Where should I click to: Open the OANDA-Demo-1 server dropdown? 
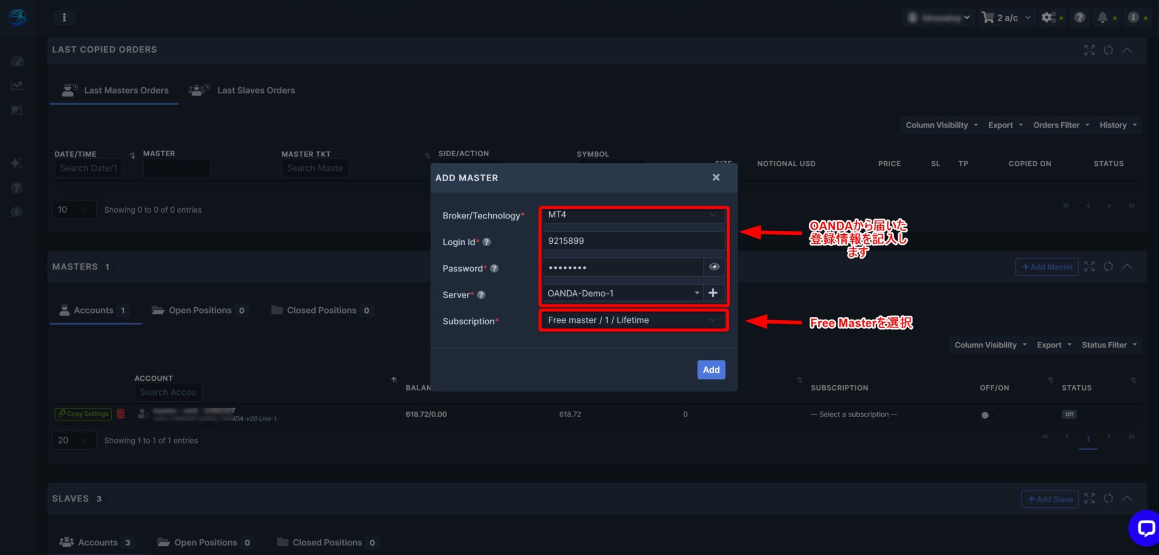[621, 292]
